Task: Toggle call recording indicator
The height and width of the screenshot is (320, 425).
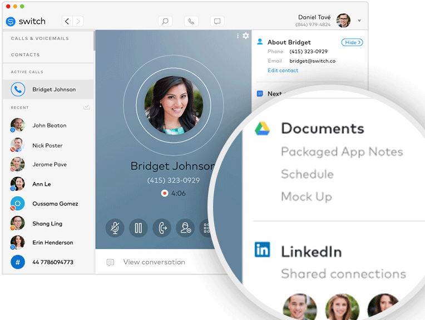Action: coord(165,193)
